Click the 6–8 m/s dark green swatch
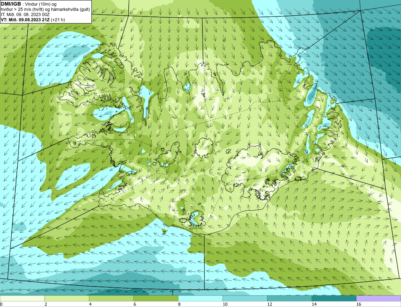Image resolution: width=401 pixels, height=307 pixels. 156,298
